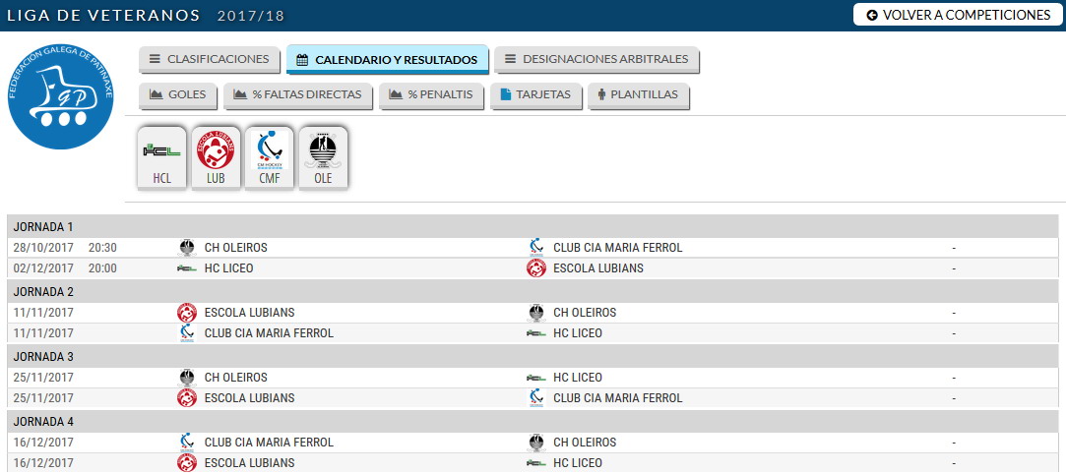This screenshot has height=474, width=1066.
Task: Click CH OLEIROS home name in Jornada 3
Action: point(236,378)
